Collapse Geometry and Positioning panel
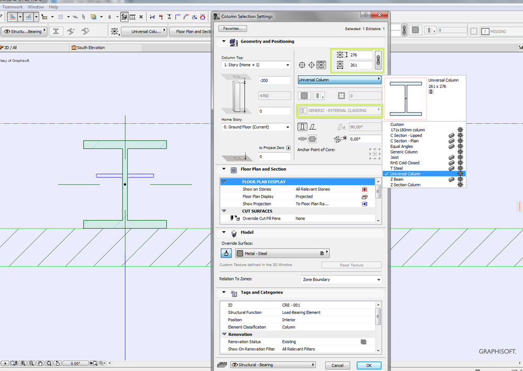 point(224,41)
